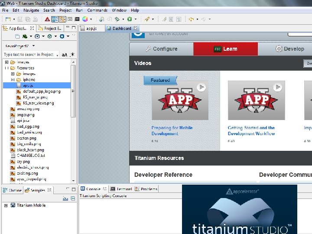The width and height of the screenshot is (312, 234).
Task: Play the Preparing for Mobile Development video
Action: click(201, 88)
